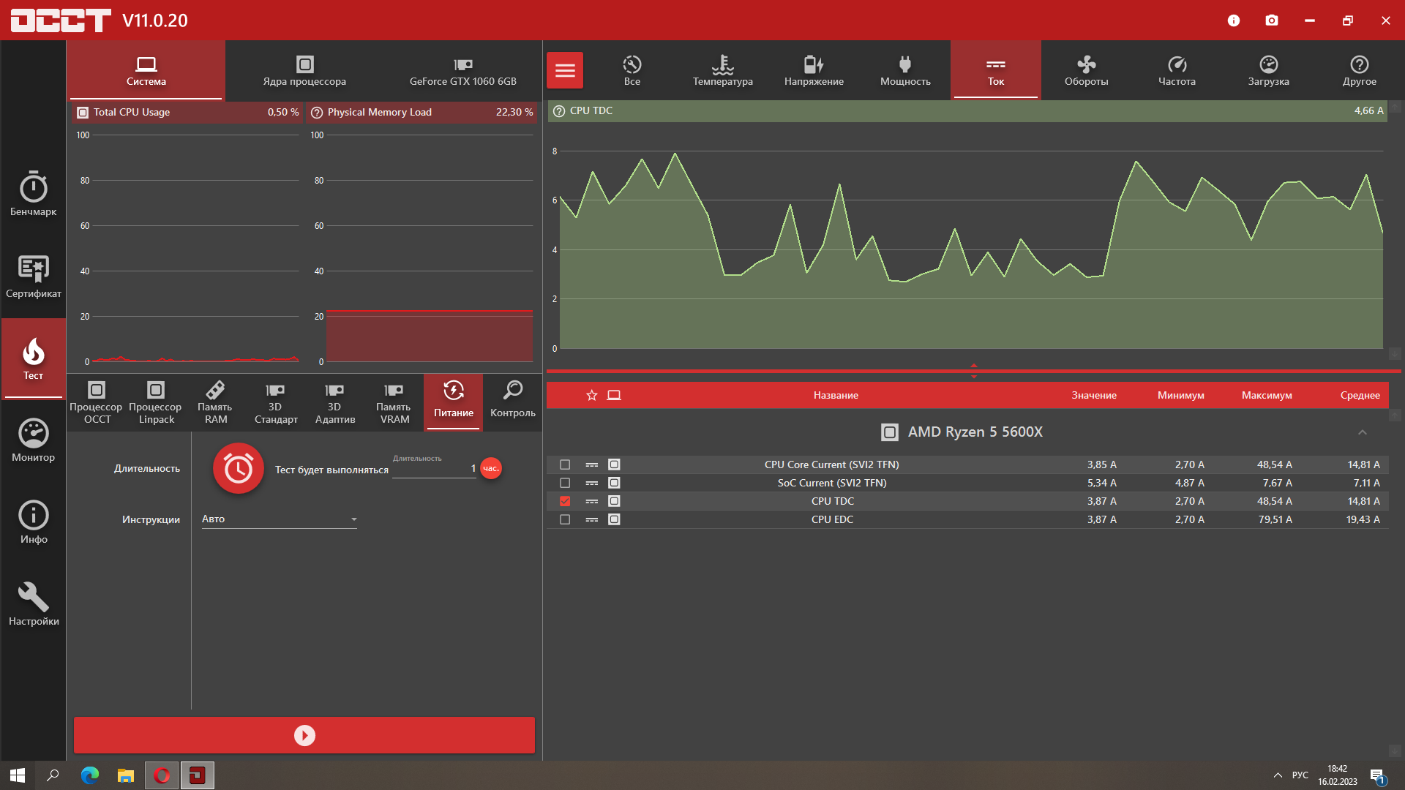Image resolution: width=1405 pixels, height=790 pixels.
Task: Open OCCT info button in title bar
Action: tap(1234, 20)
